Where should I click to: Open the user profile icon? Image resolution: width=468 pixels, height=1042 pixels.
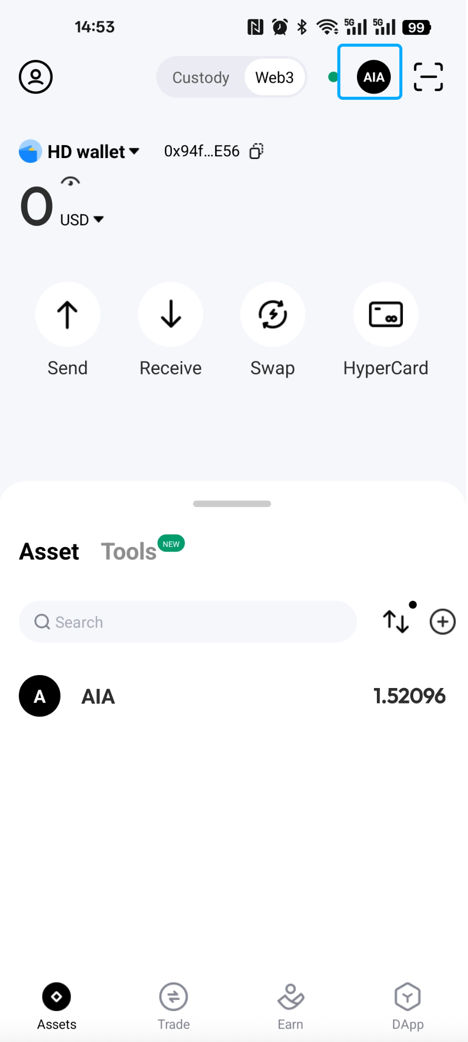36,77
